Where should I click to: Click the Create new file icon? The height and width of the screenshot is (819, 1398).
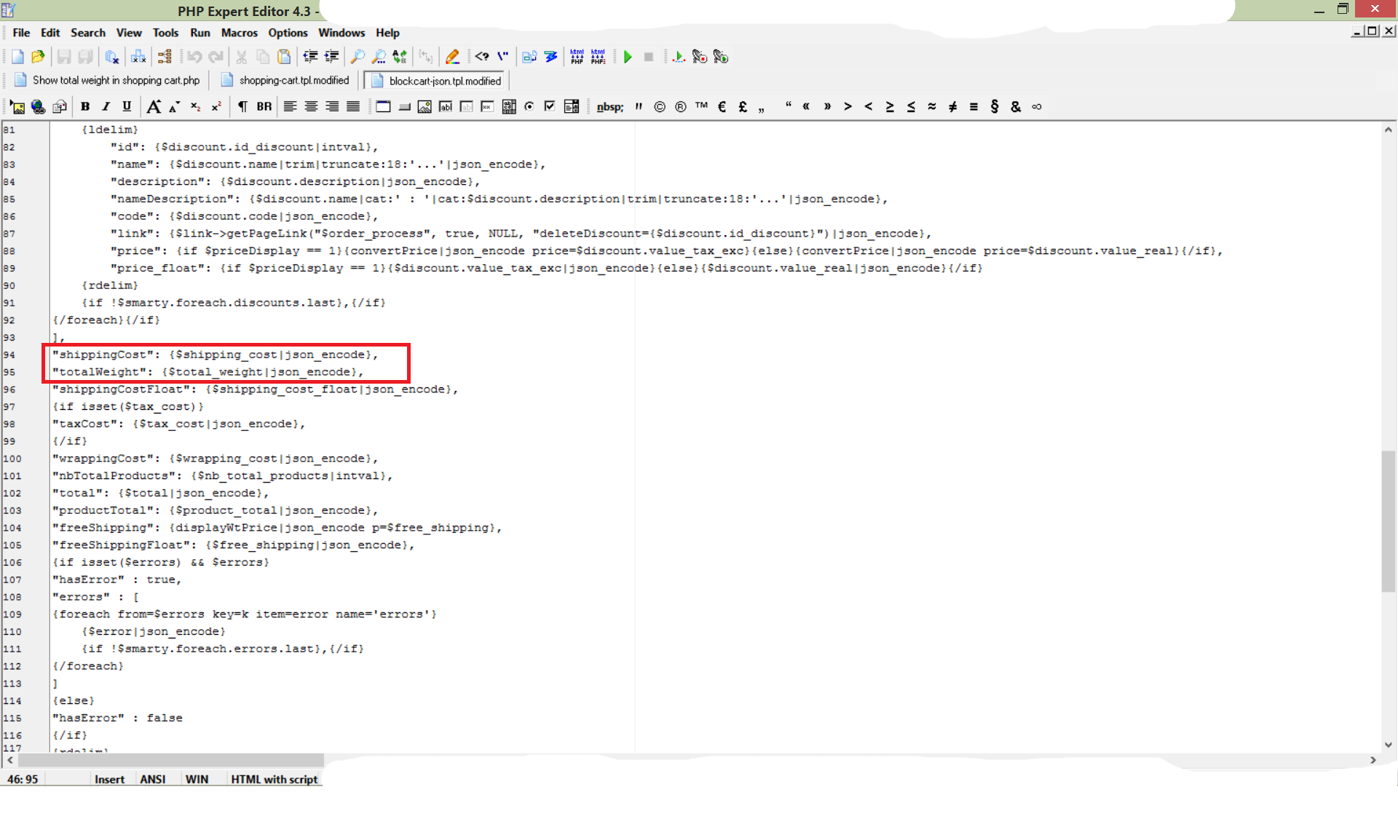tap(17, 57)
